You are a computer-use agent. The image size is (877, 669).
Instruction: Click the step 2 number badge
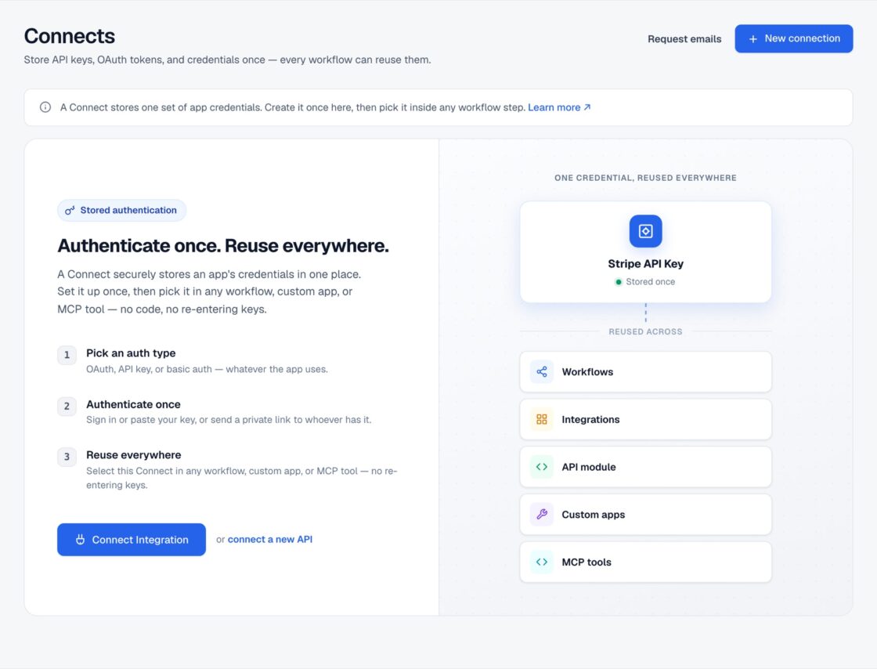pyautogui.click(x=67, y=406)
